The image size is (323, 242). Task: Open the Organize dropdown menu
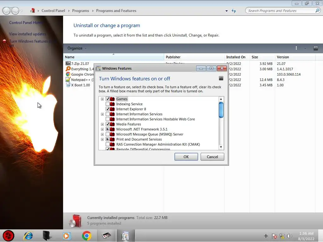tap(77, 48)
